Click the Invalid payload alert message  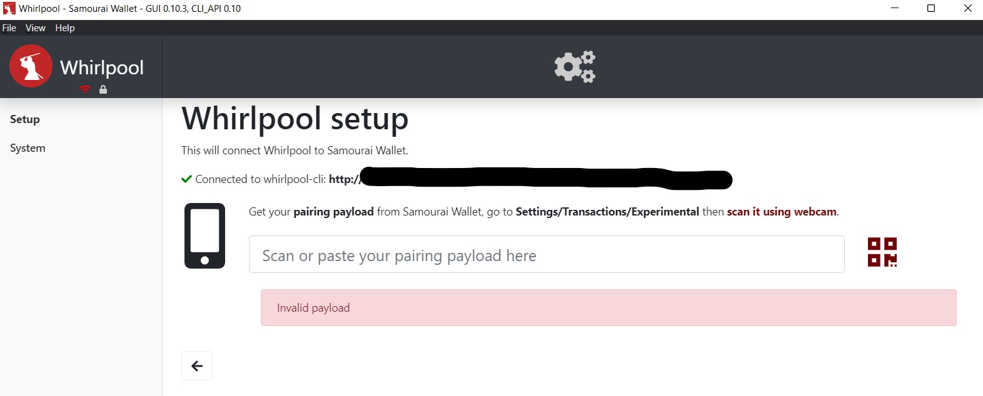(x=608, y=307)
